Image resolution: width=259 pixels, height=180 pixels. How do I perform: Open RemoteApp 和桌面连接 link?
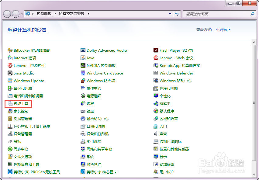[x=180, y=66]
